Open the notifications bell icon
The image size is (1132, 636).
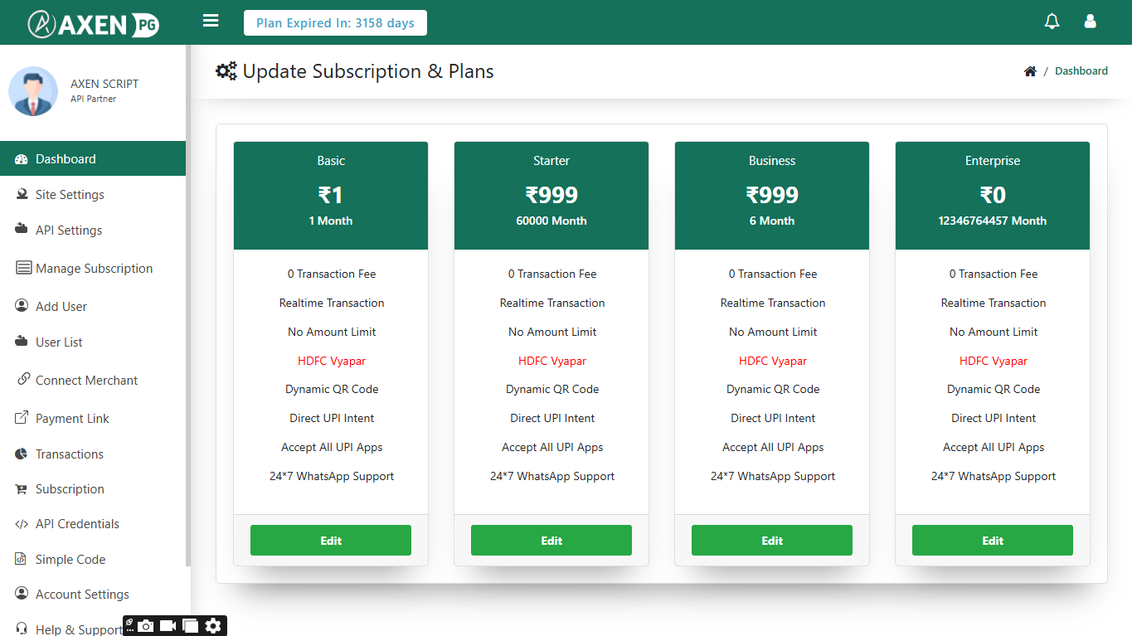(x=1052, y=22)
